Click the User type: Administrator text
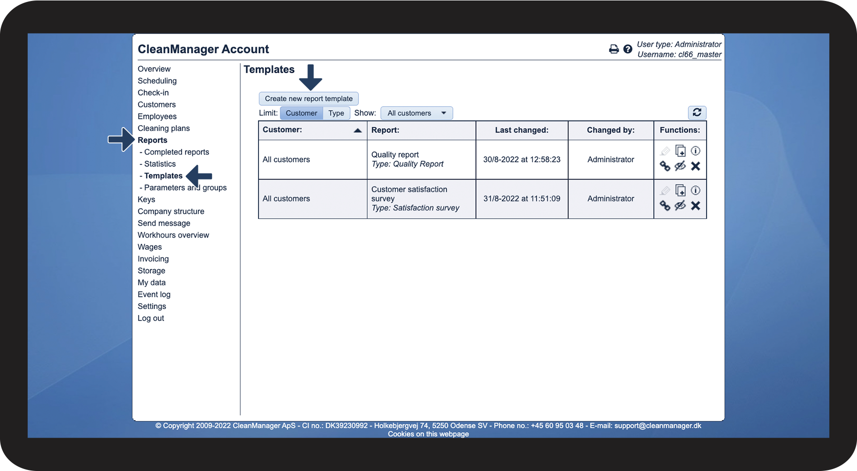The image size is (857, 471). click(x=679, y=44)
